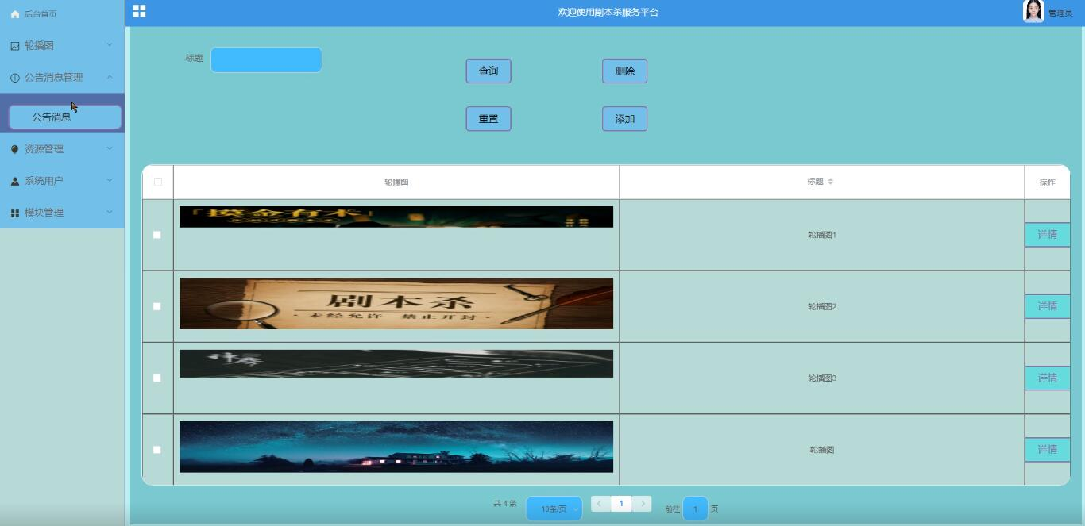Click the info icon beside 公告消息管理
This screenshot has height=526, width=1085.
click(x=15, y=78)
